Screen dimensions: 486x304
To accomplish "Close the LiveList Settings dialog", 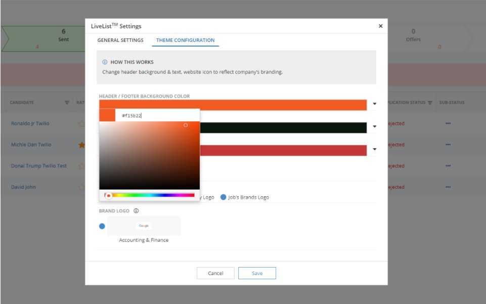I will [381, 26].
